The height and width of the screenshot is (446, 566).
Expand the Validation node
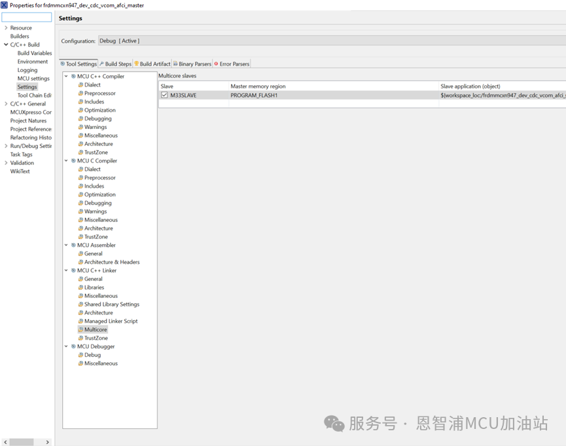pos(6,162)
